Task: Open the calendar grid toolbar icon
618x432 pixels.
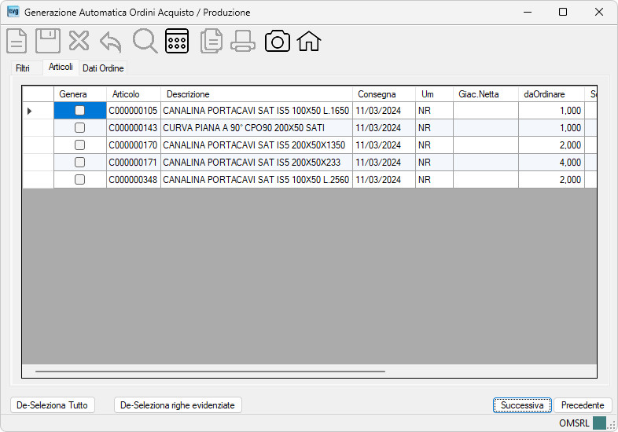Action: pos(177,41)
